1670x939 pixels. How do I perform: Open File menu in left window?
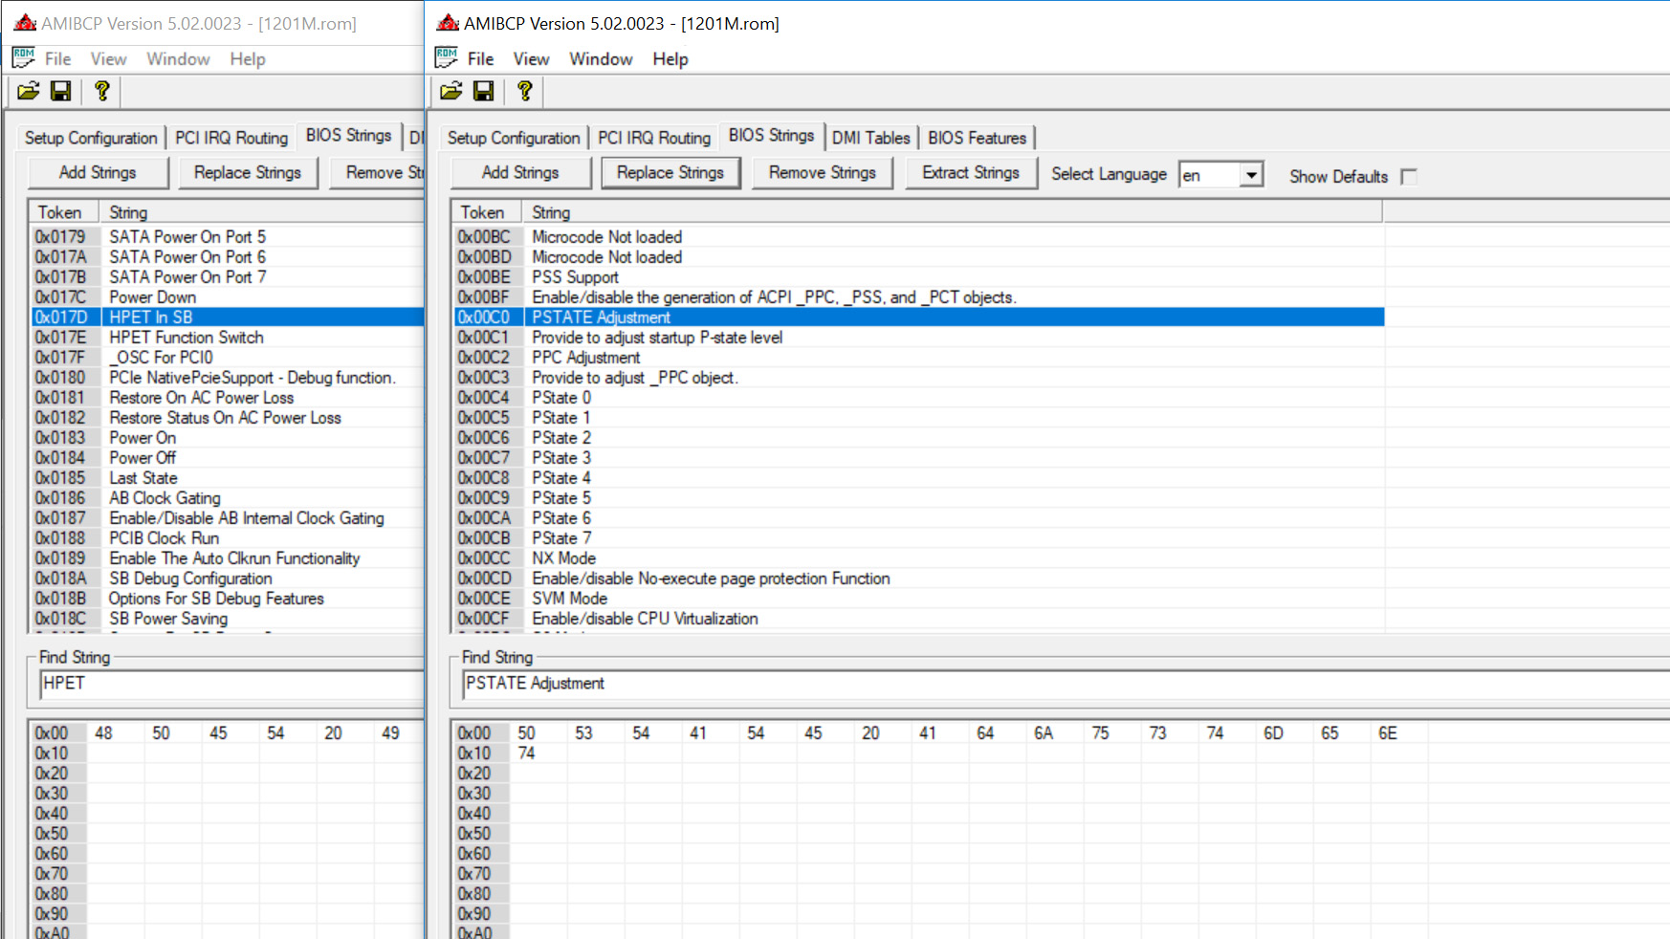pyautogui.click(x=57, y=59)
